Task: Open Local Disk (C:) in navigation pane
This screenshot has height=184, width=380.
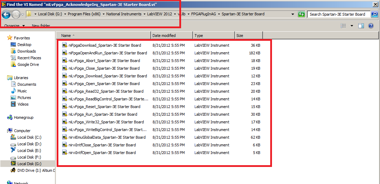Action: click(x=29, y=137)
